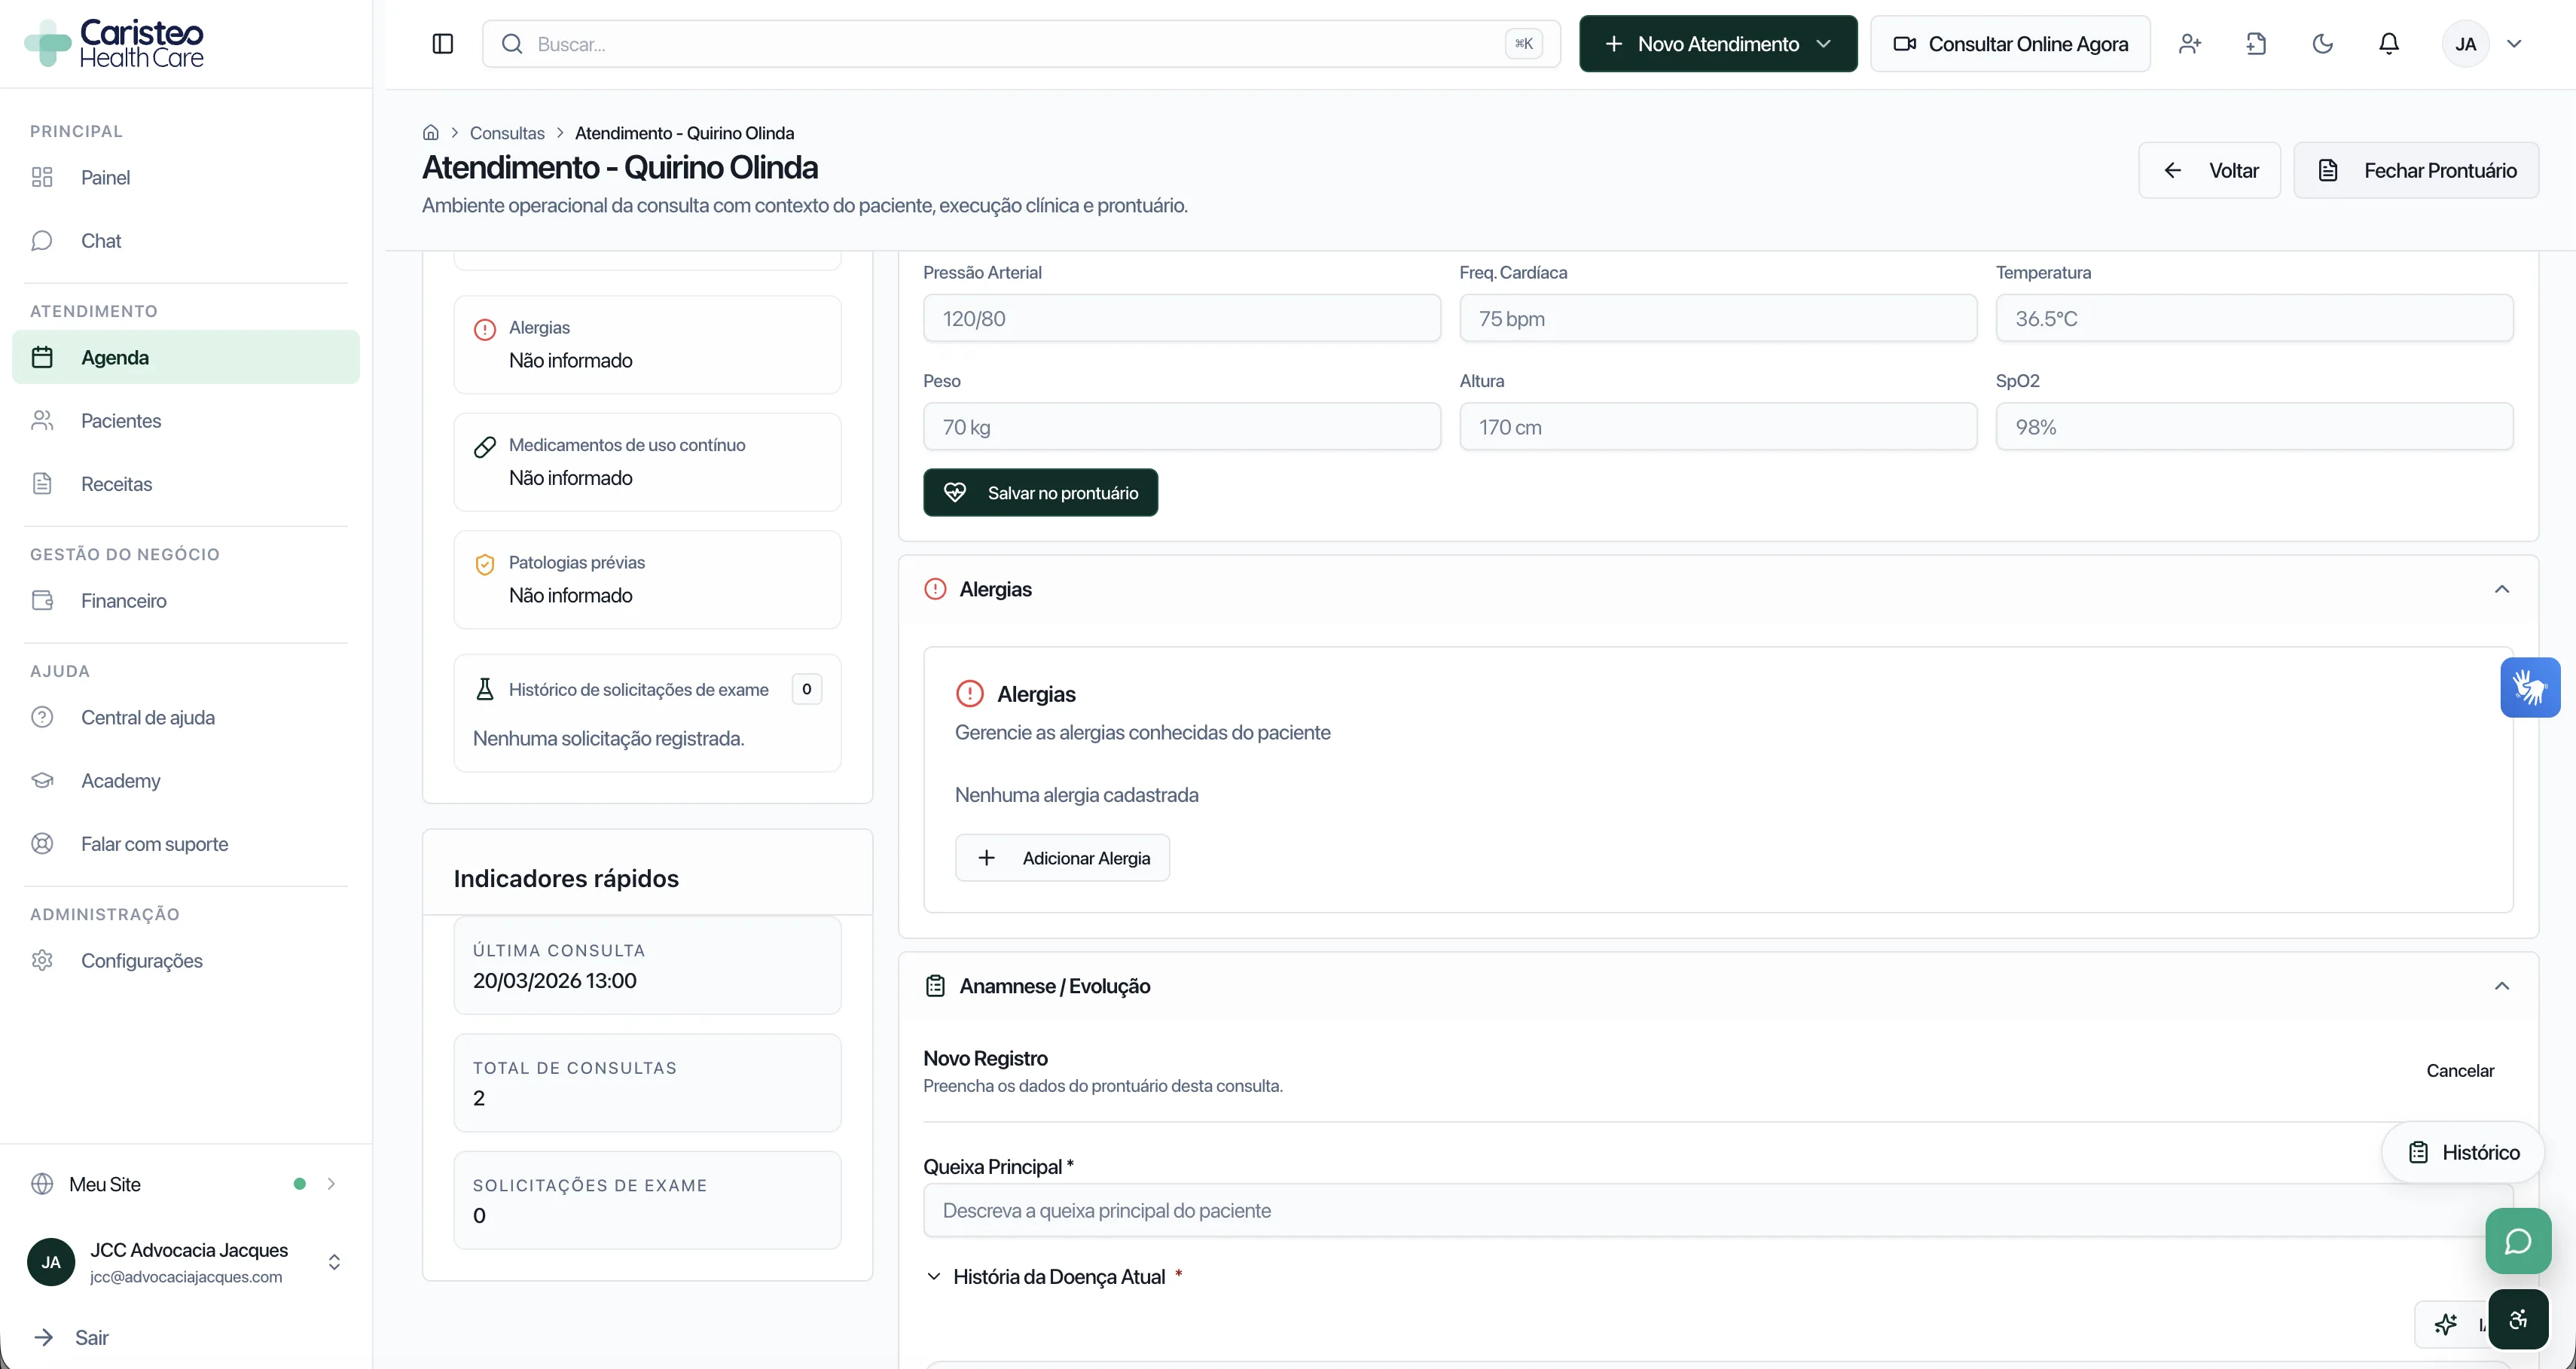Image resolution: width=2576 pixels, height=1369 pixels.
Task: Focus the Buscar search field
Action: pyautogui.click(x=1021, y=44)
